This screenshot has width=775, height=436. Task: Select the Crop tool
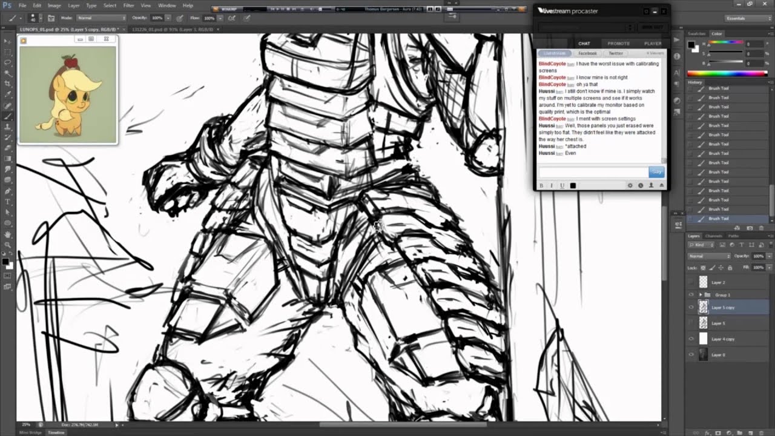(x=7, y=84)
